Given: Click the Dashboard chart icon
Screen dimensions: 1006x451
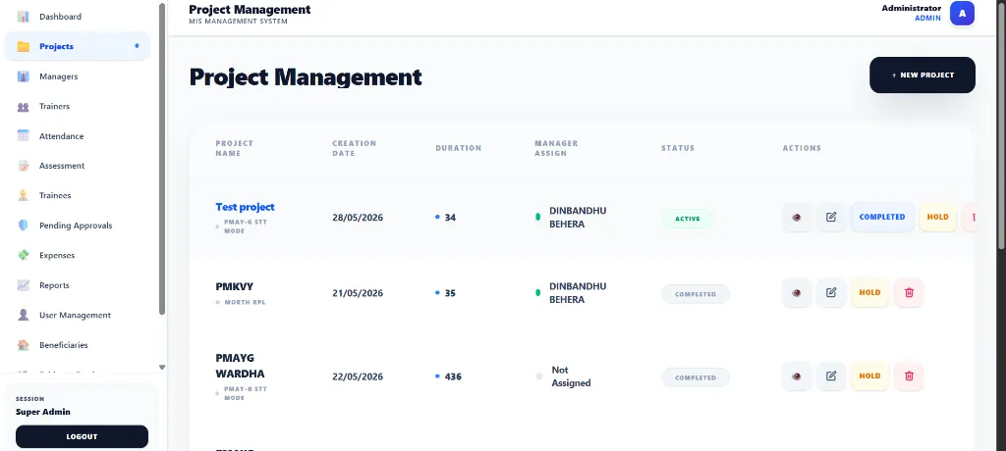Looking at the screenshot, I should (24, 17).
